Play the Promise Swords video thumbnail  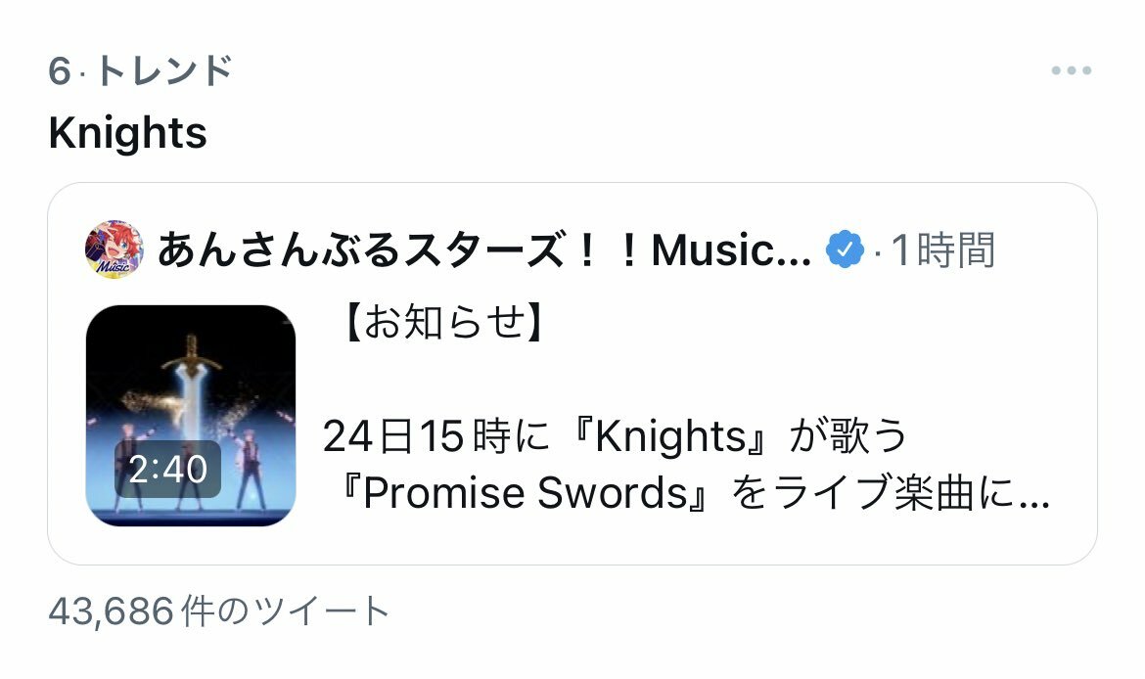click(191, 416)
